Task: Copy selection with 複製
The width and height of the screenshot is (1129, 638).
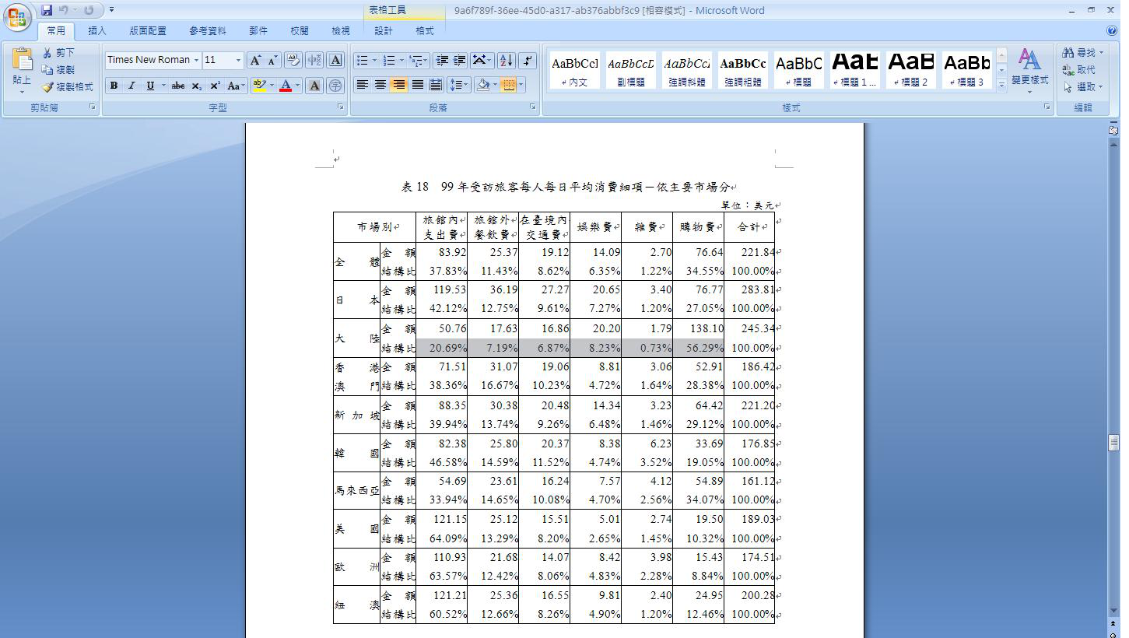Action: coord(59,70)
